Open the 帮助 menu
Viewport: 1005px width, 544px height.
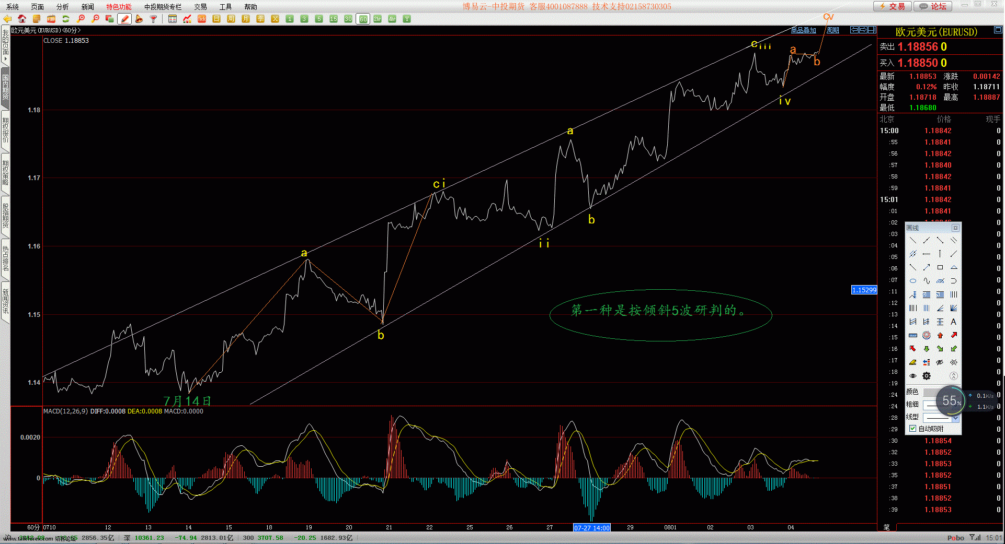(251, 7)
